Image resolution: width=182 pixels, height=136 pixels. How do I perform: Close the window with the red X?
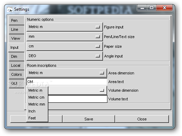pyautogui.click(x=164, y=8)
